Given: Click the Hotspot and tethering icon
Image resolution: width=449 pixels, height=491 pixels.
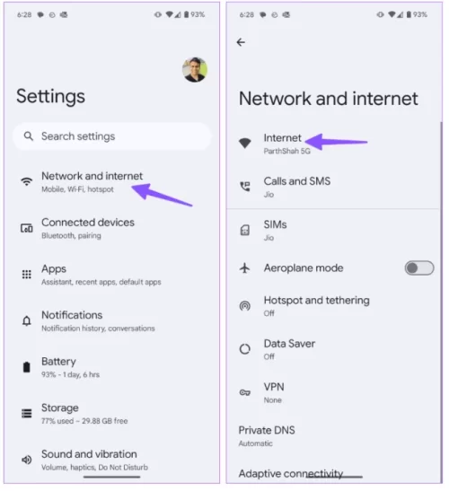Looking at the screenshot, I should click(x=245, y=305).
